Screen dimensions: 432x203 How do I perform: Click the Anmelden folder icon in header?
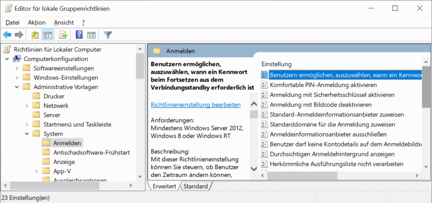click(157, 51)
